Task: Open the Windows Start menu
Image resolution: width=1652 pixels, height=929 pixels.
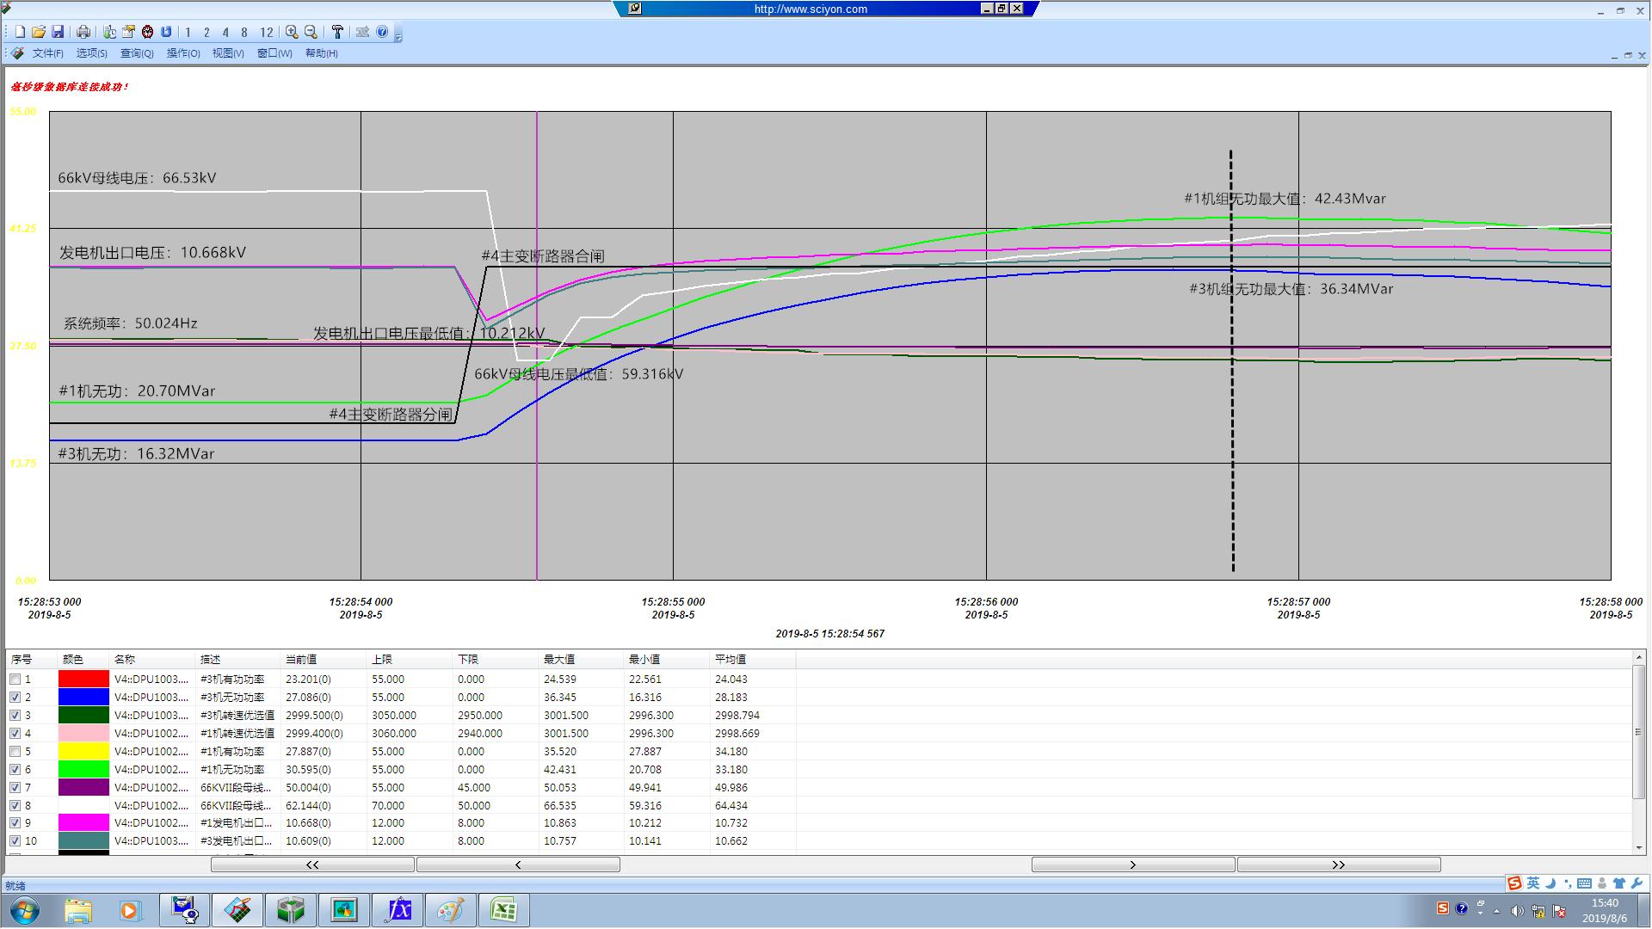Action: pos(23,910)
